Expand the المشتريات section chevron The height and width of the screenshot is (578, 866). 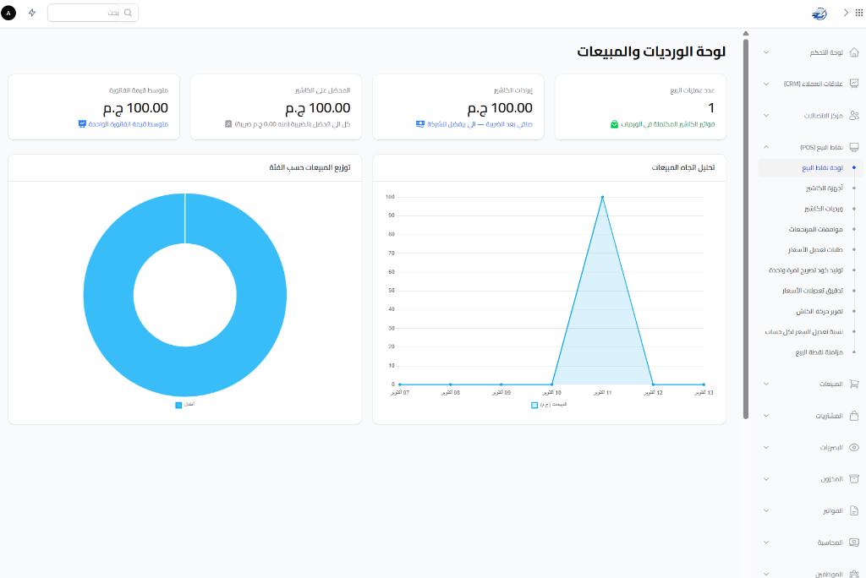coord(766,416)
